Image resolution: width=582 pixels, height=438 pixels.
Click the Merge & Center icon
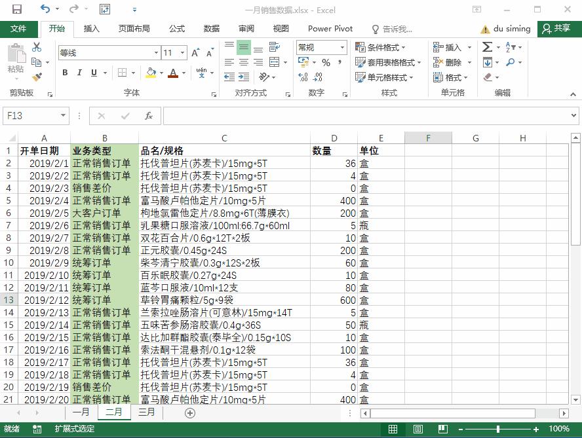(274, 62)
